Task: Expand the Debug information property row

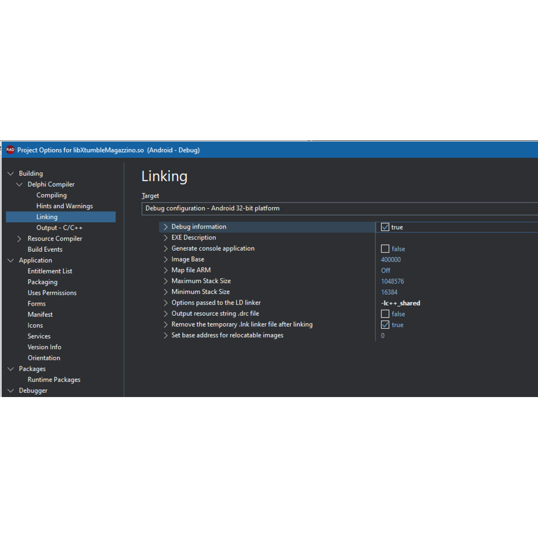Action: tap(166, 227)
